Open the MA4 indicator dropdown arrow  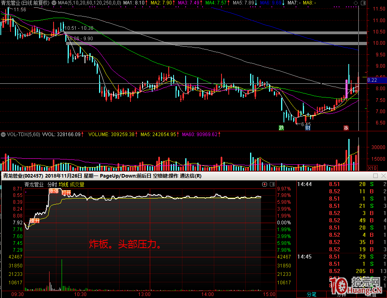[54, 3]
